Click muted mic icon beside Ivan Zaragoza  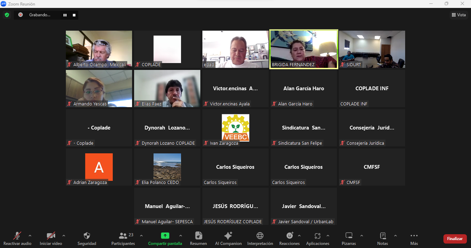[206, 143]
